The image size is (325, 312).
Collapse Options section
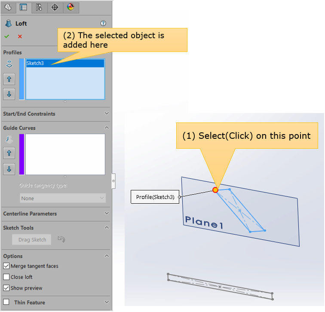pos(107,256)
